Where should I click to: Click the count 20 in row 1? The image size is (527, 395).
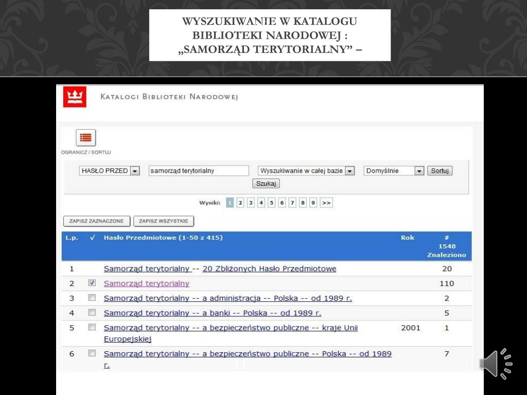point(447,268)
